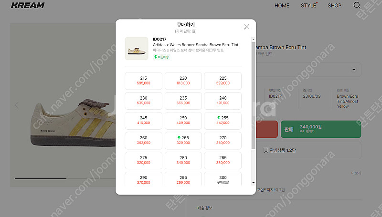Show the previous product image arrow
This screenshot has width=382, height=217.
(17, 105)
